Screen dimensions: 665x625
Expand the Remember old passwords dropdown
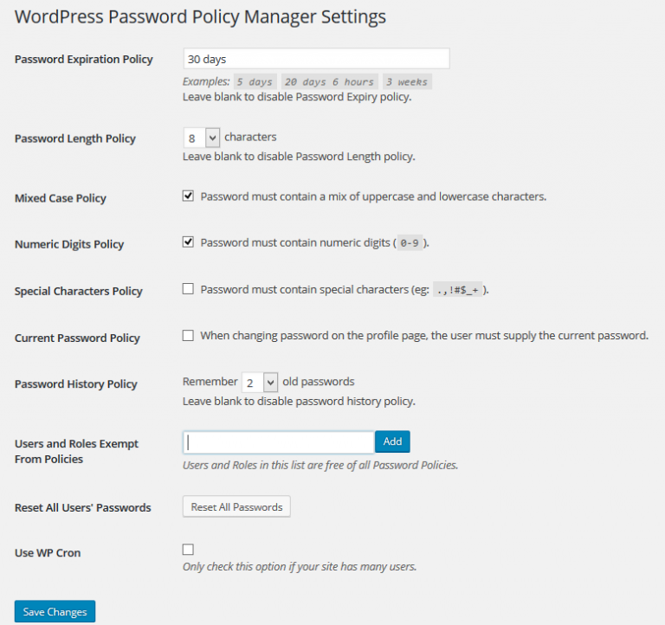[x=260, y=382]
